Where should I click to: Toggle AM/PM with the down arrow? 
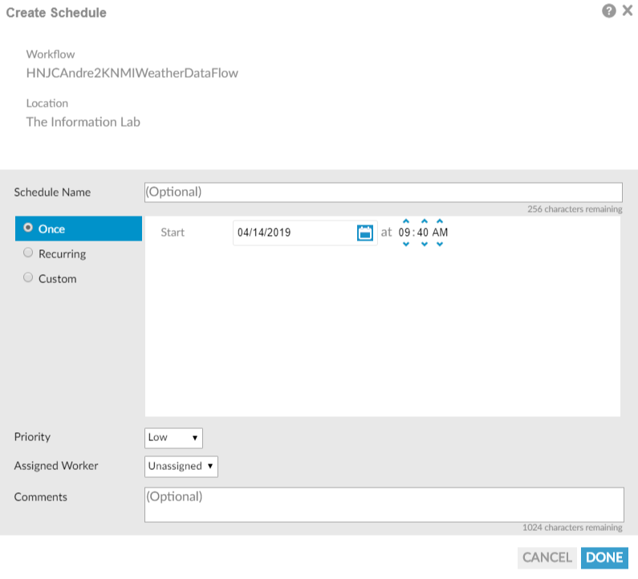[x=440, y=244]
